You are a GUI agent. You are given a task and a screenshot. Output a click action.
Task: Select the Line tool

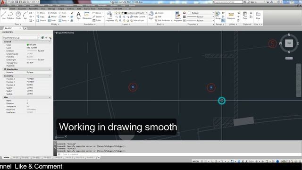(x=4, y=15)
